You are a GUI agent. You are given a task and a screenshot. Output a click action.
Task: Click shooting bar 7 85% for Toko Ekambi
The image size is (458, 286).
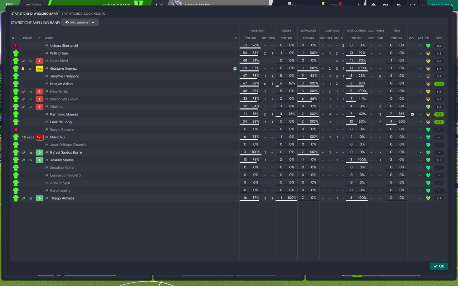(x=396, y=114)
